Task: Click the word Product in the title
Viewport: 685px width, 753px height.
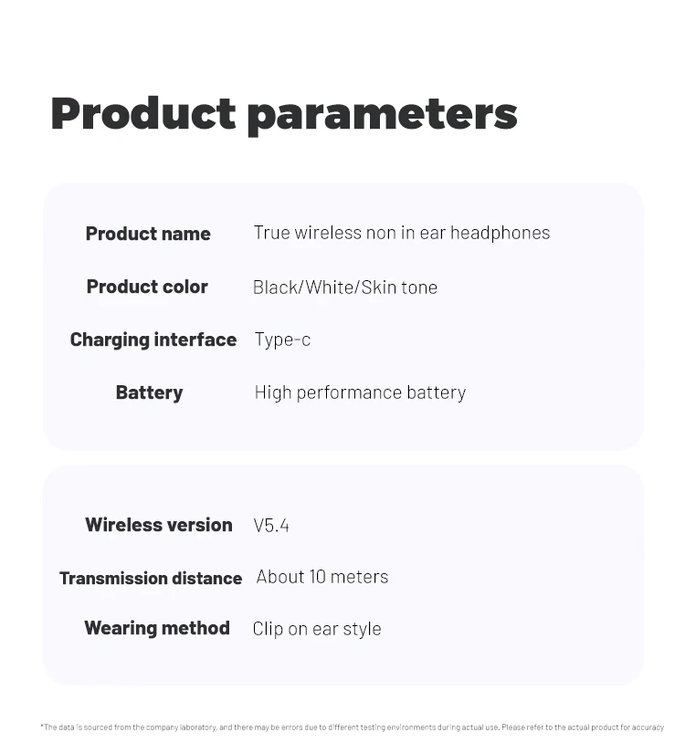Action: 143,113
